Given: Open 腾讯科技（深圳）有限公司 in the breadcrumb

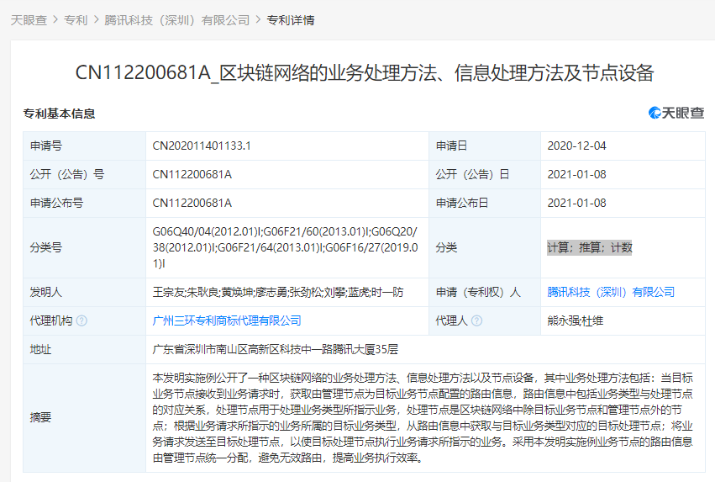Looking at the screenshot, I should pyautogui.click(x=177, y=20).
